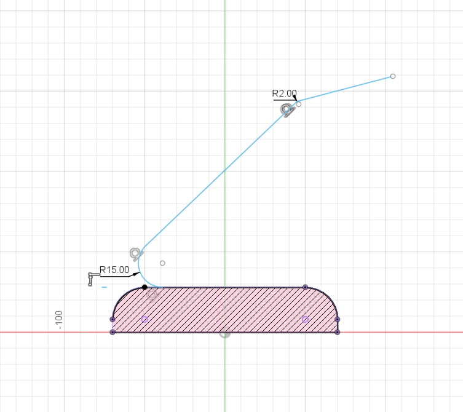Click the black sketch point on the profile's top edge
The image size is (463, 412).
click(x=144, y=287)
